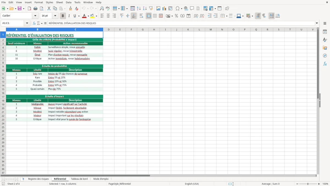Open Find & Replace
The width and height of the screenshot is (330, 186).
[102, 9]
